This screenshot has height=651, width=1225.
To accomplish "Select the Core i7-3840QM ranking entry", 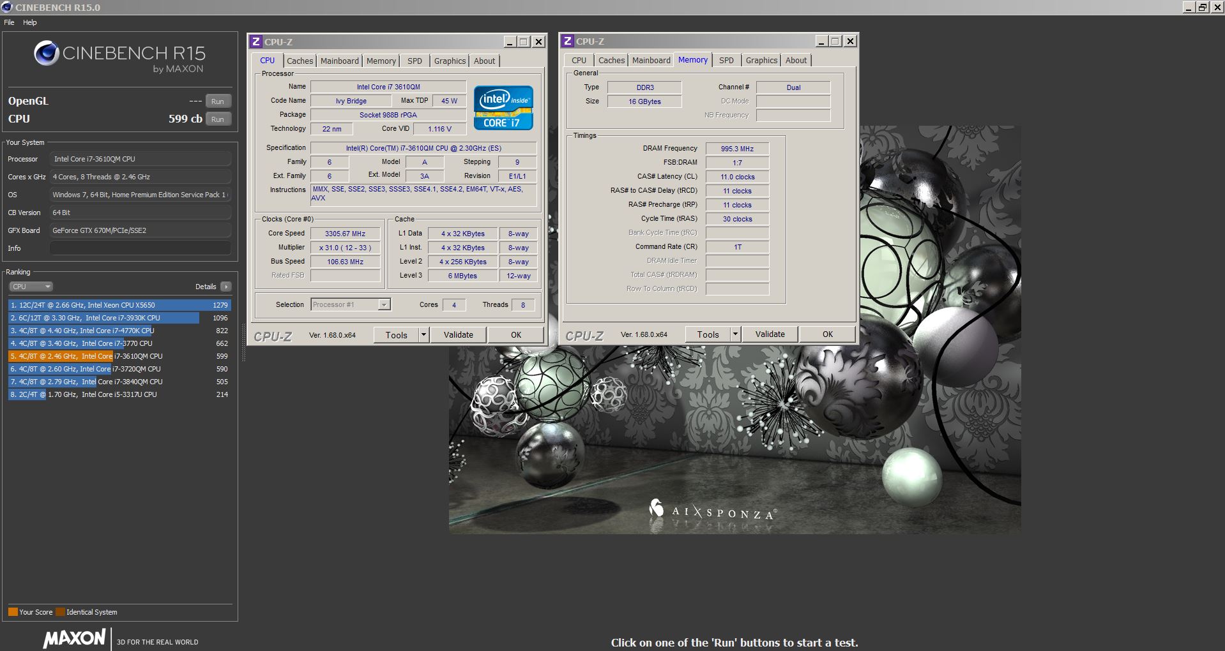I will point(119,382).
